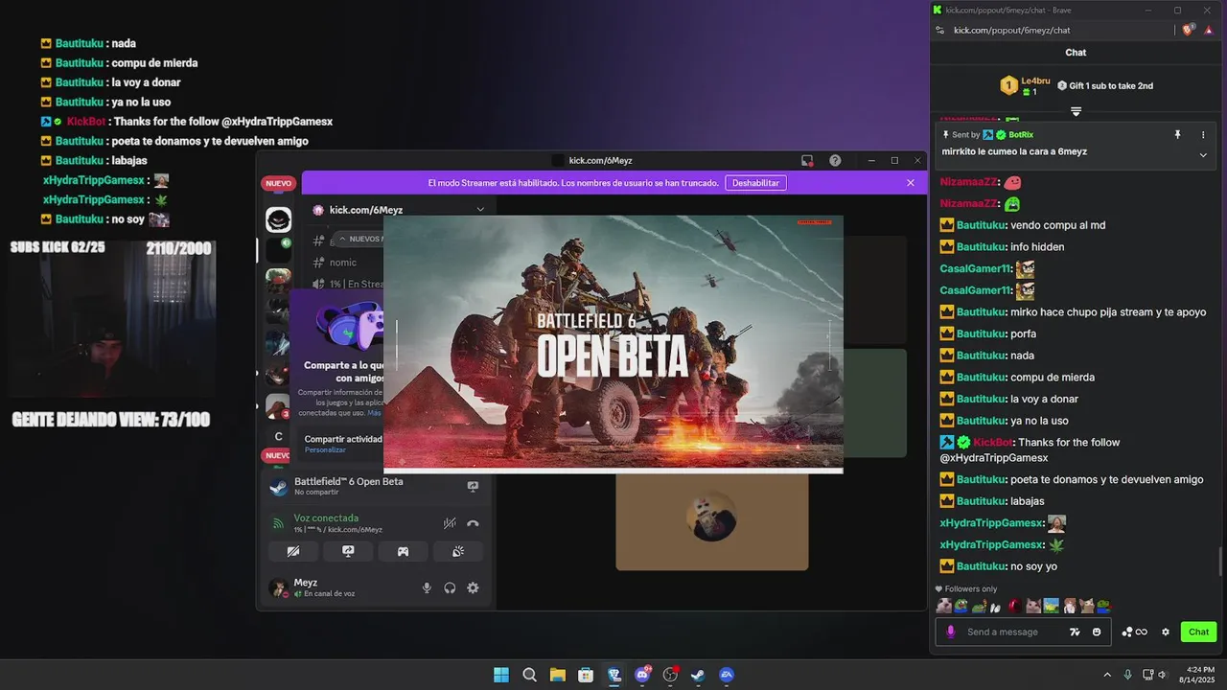The height and width of the screenshot is (690, 1227).
Task: Disconnect from voice channel in Discord
Action: point(473,523)
